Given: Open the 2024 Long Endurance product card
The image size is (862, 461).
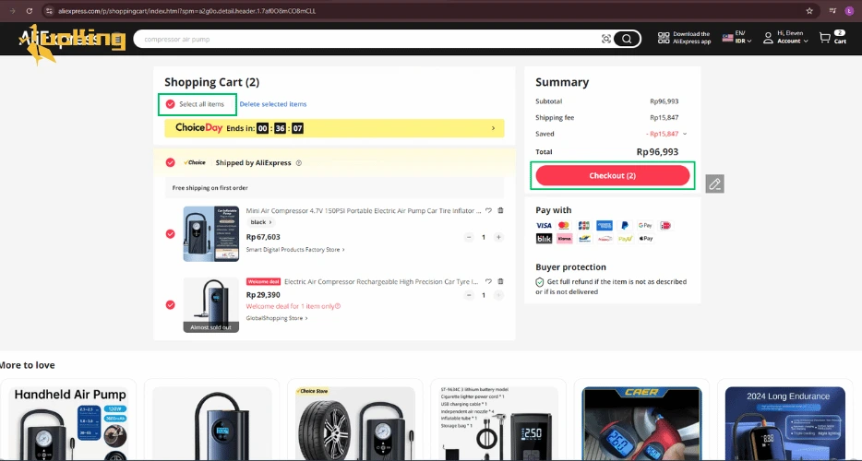Looking at the screenshot, I should point(785,420).
